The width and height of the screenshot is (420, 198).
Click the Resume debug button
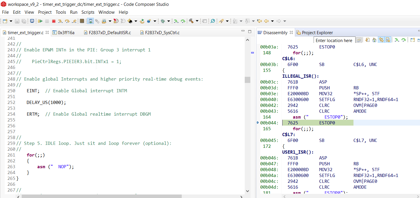40,21
